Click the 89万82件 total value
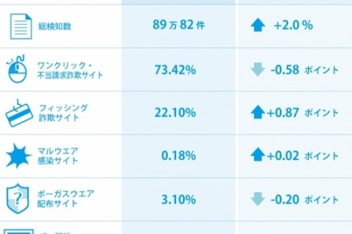 point(179,25)
